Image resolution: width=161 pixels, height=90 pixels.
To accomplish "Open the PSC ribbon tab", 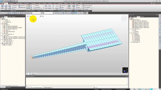I will (x=55, y=3).
